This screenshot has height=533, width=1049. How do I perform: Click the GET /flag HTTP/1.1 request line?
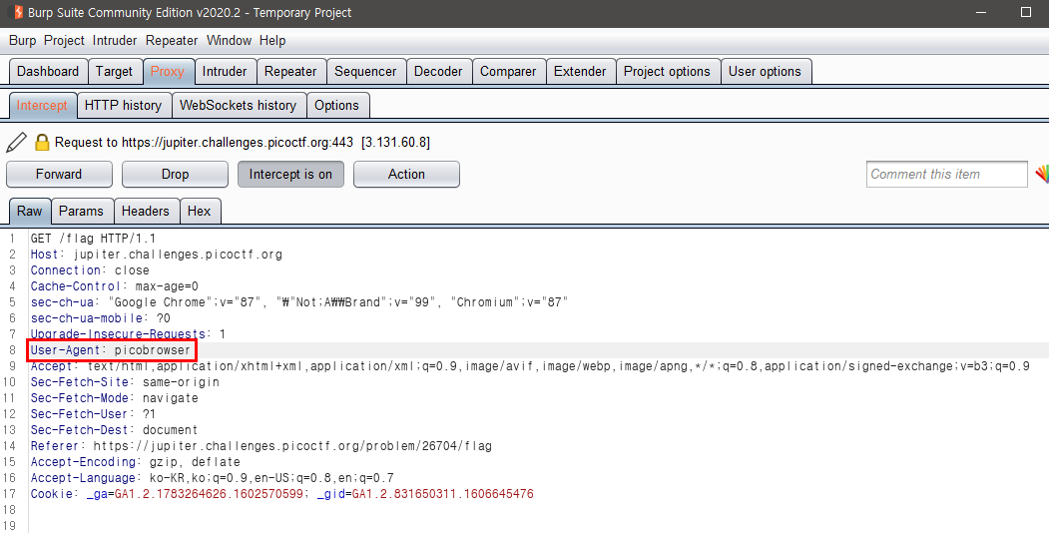(93, 239)
